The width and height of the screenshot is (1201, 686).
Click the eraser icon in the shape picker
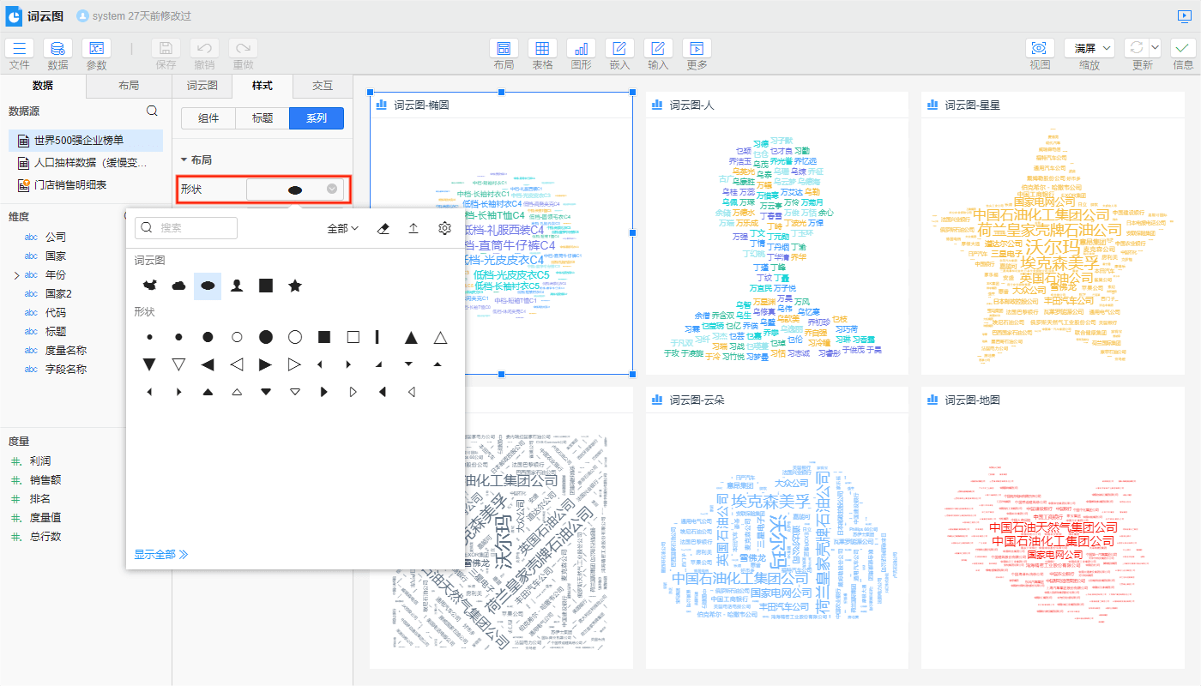pos(383,228)
